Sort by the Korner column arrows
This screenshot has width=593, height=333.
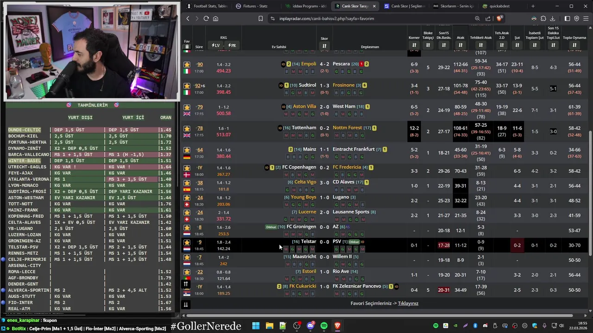tap(414, 45)
